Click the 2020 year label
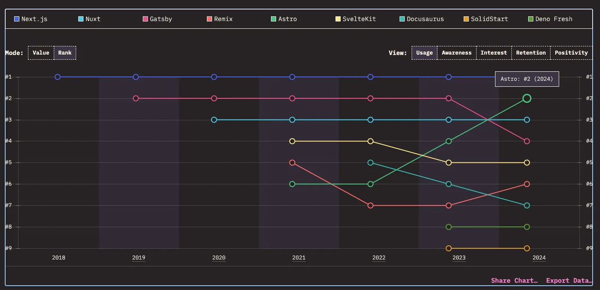The image size is (600, 290). pyautogui.click(x=218, y=258)
